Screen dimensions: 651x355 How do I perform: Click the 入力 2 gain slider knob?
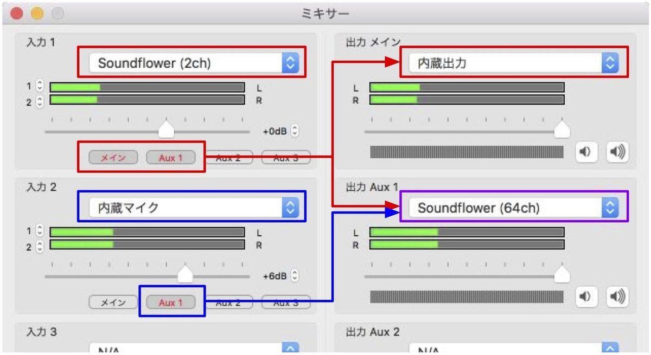point(186,275)
